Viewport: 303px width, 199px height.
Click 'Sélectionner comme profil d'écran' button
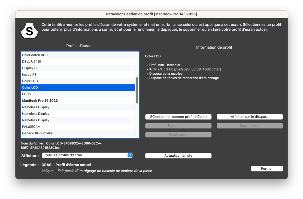click(178, 117)
